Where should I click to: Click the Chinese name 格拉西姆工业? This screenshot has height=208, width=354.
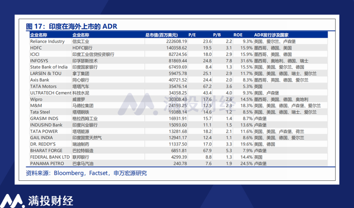click(85, 119)
